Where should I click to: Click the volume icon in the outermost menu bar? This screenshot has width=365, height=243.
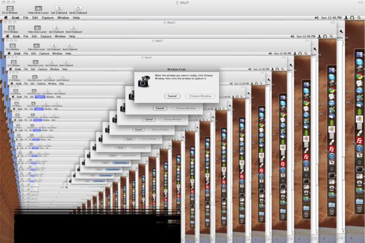click(x=316, y=18)
